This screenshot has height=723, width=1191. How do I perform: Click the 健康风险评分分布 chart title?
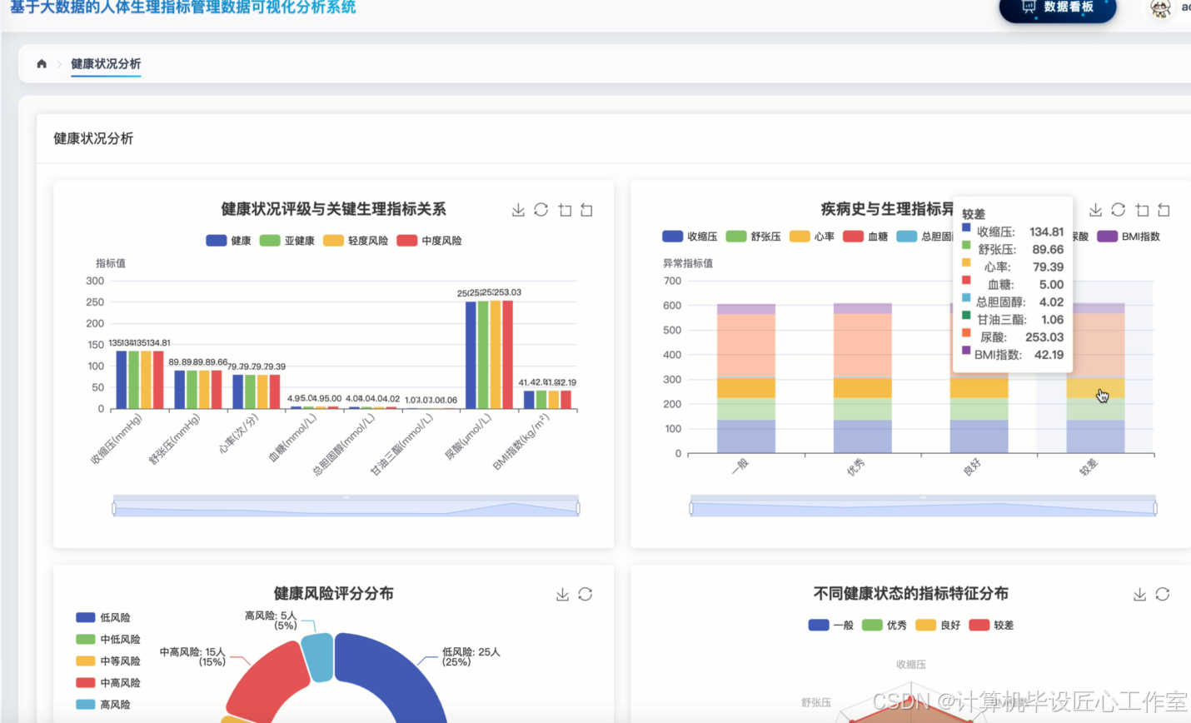tap(334, 593)
